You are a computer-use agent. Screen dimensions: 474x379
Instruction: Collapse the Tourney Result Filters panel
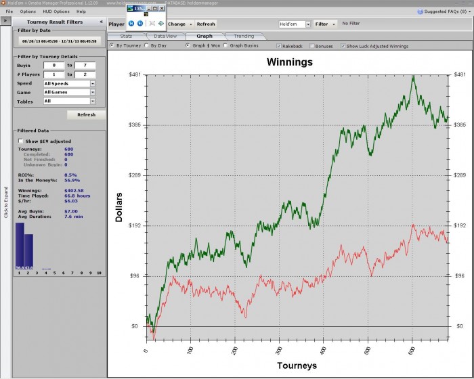pos(101,22)
